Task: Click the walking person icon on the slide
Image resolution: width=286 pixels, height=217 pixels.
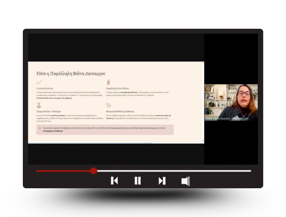Action: pos(108,82)
